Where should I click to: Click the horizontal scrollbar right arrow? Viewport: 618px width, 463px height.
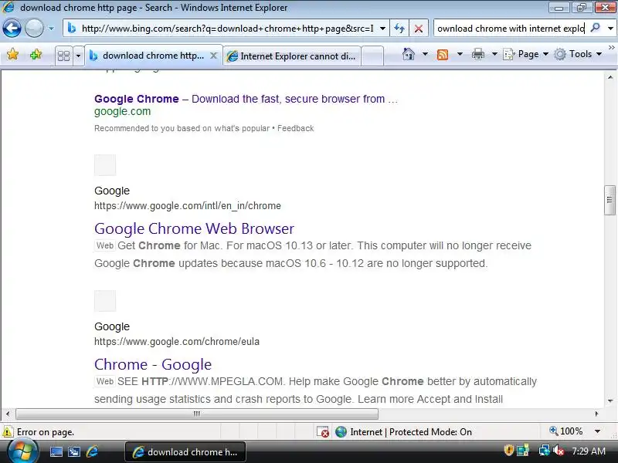(x=596, y=414)
